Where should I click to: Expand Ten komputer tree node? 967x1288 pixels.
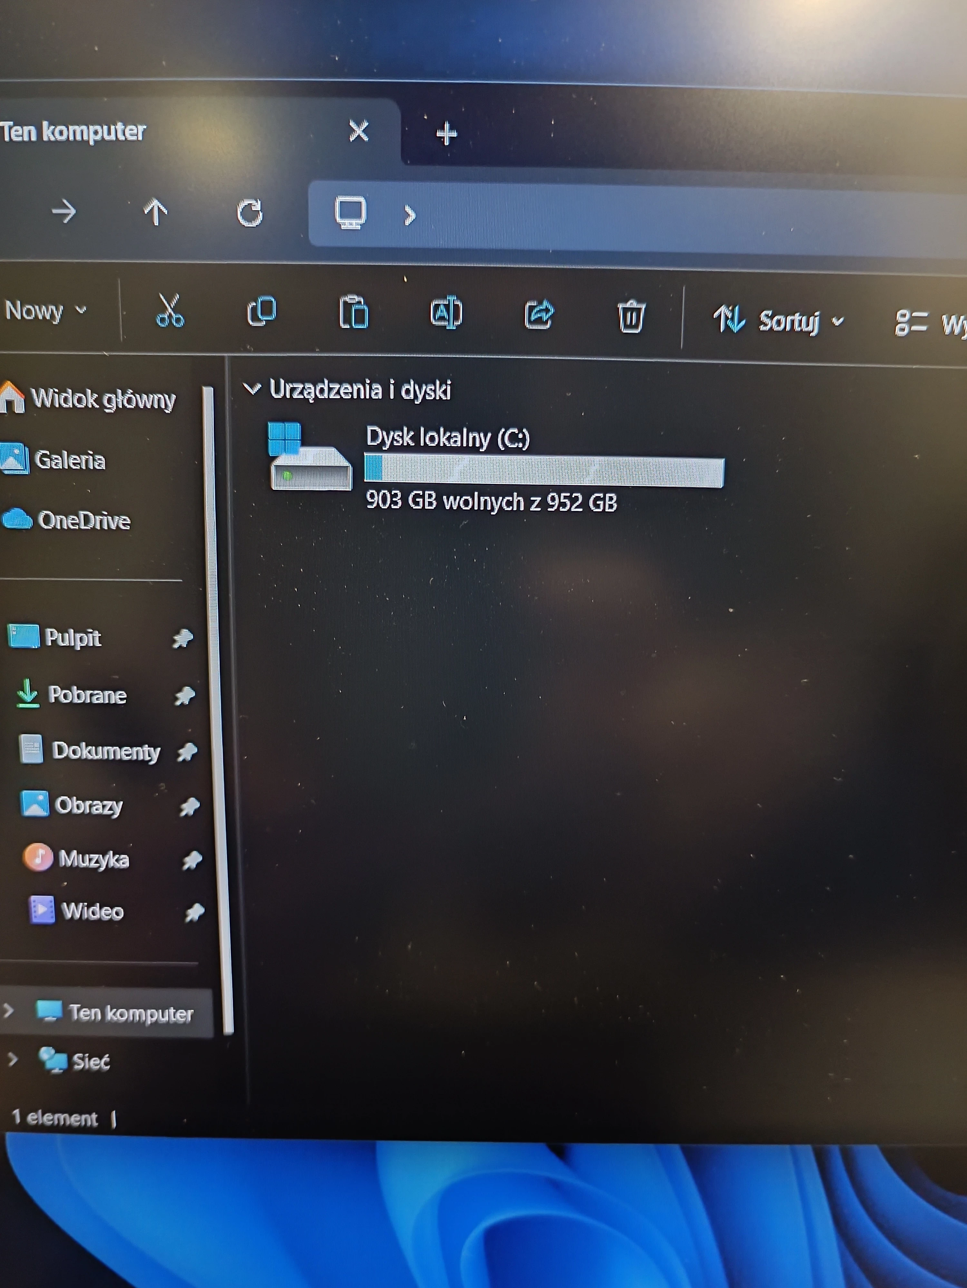tap(8, 1011)
